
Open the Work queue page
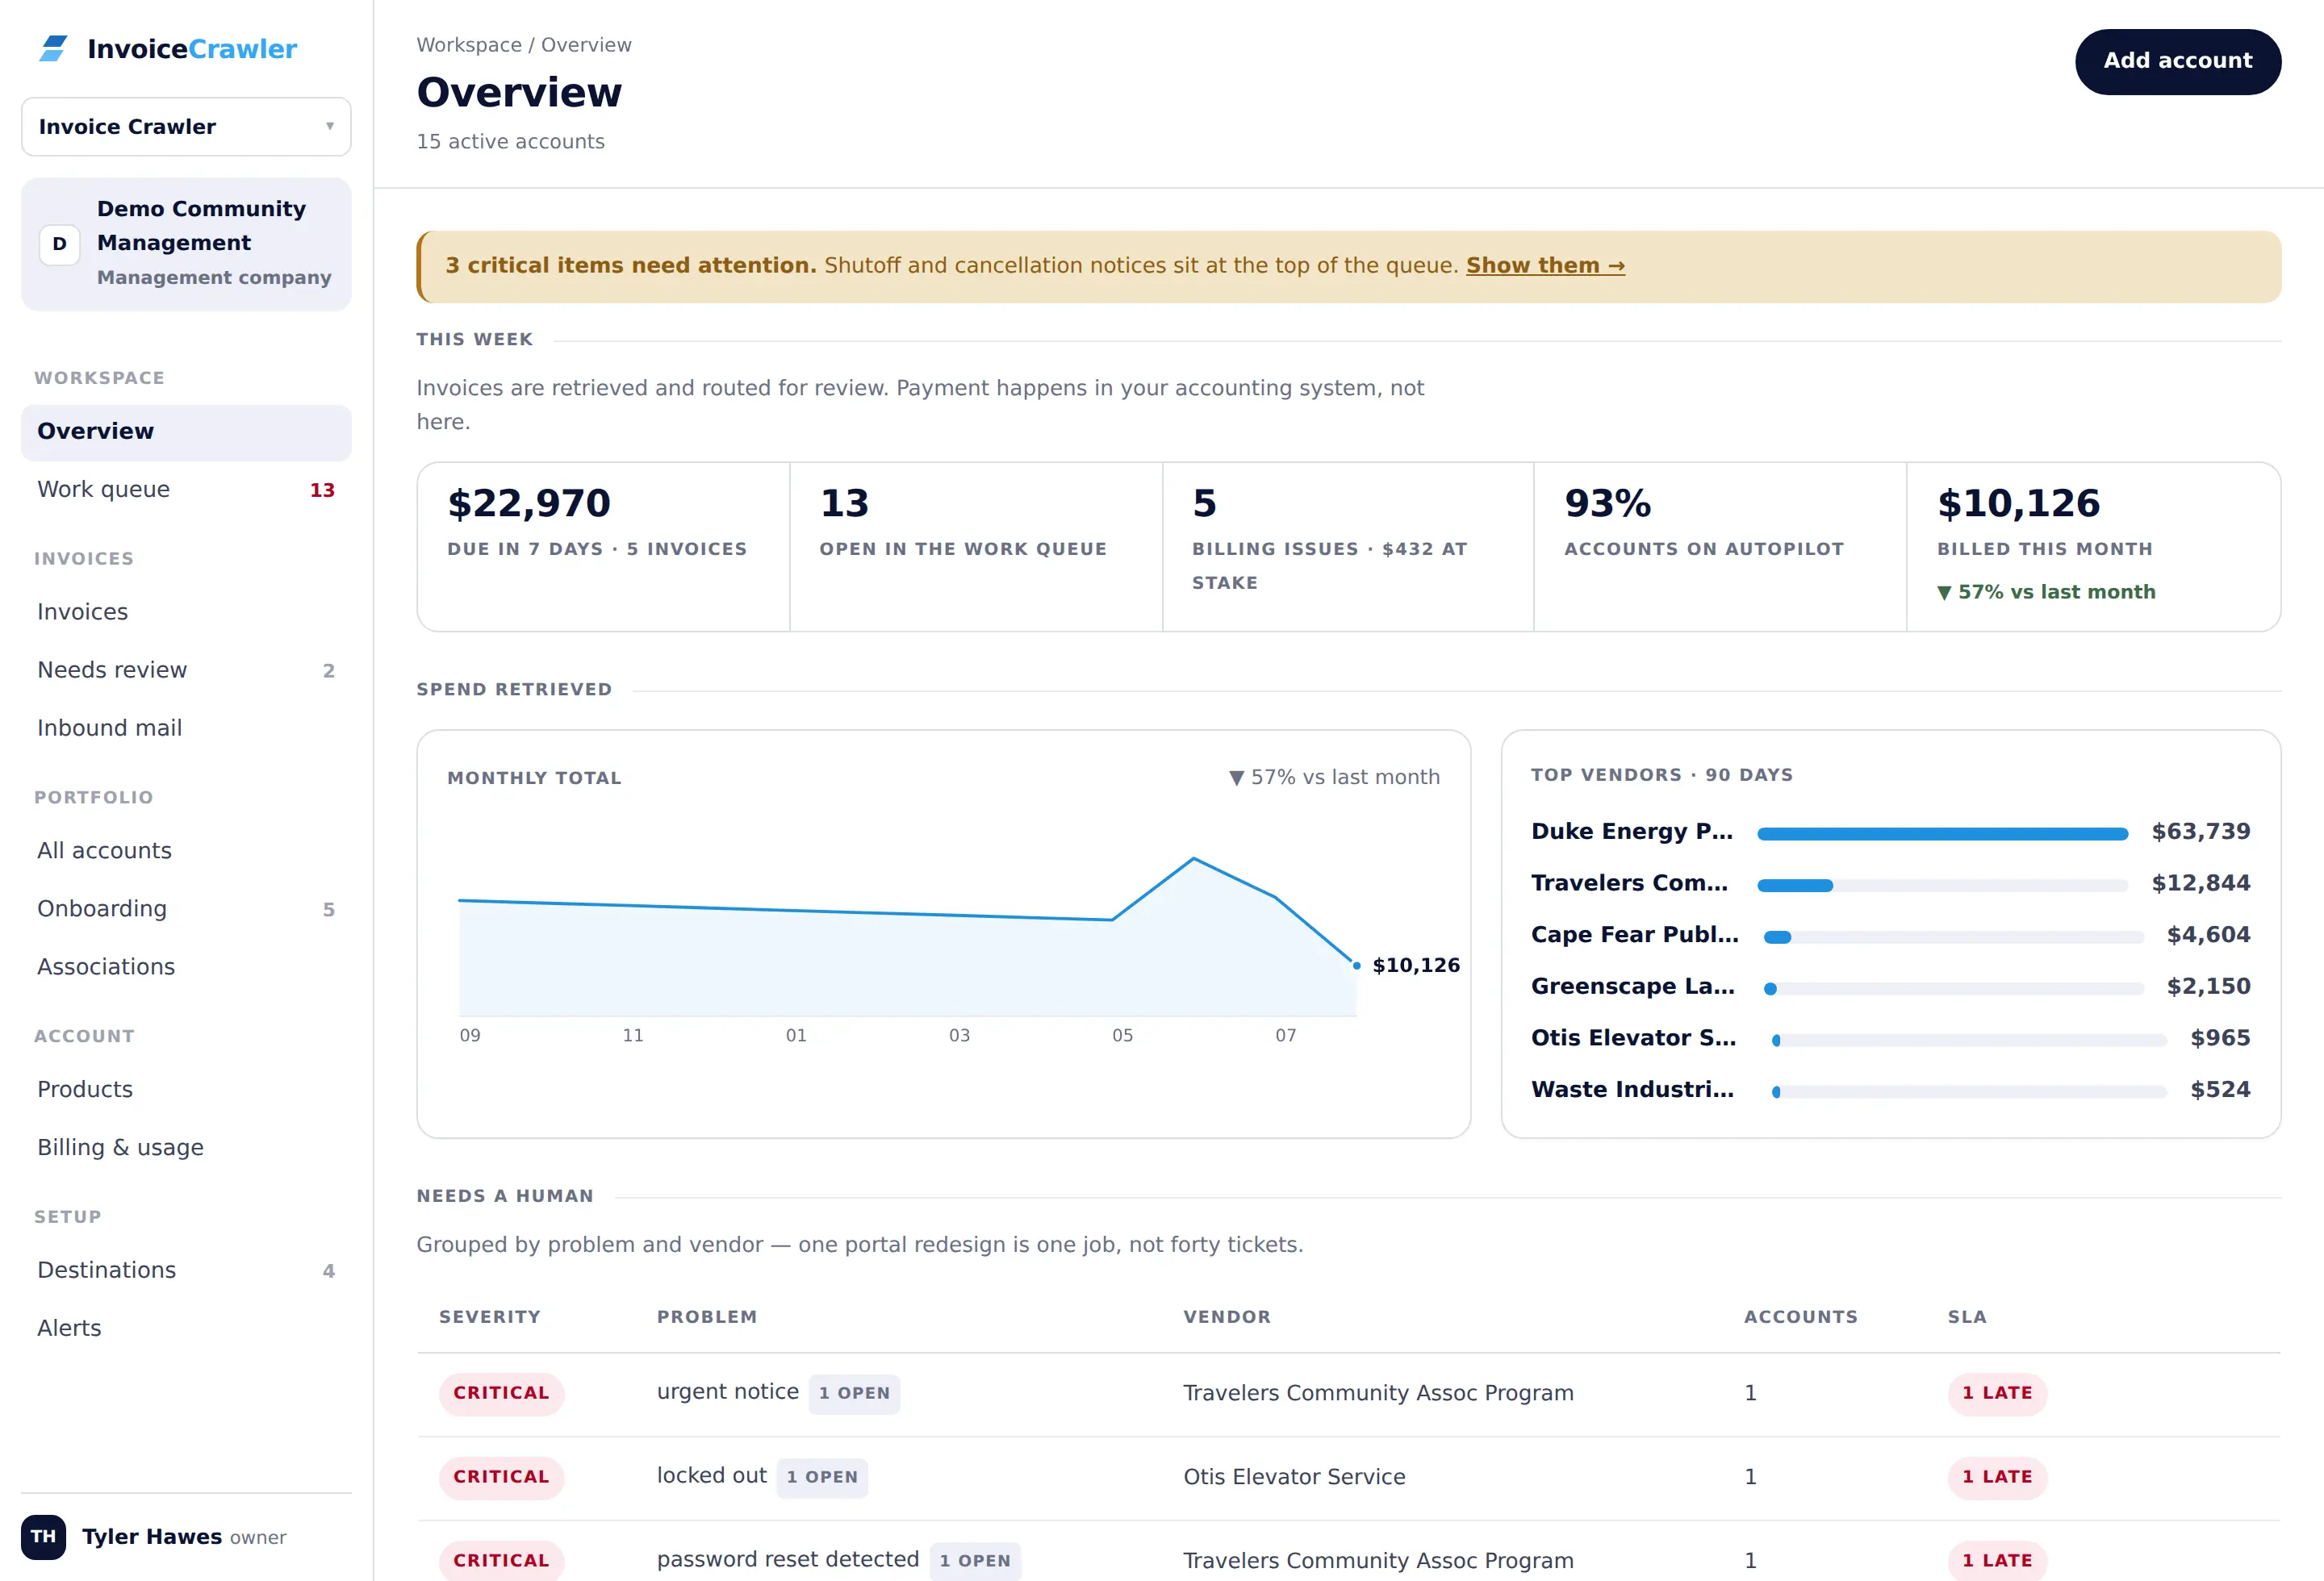pyautogui.click(x=186, y=490)
